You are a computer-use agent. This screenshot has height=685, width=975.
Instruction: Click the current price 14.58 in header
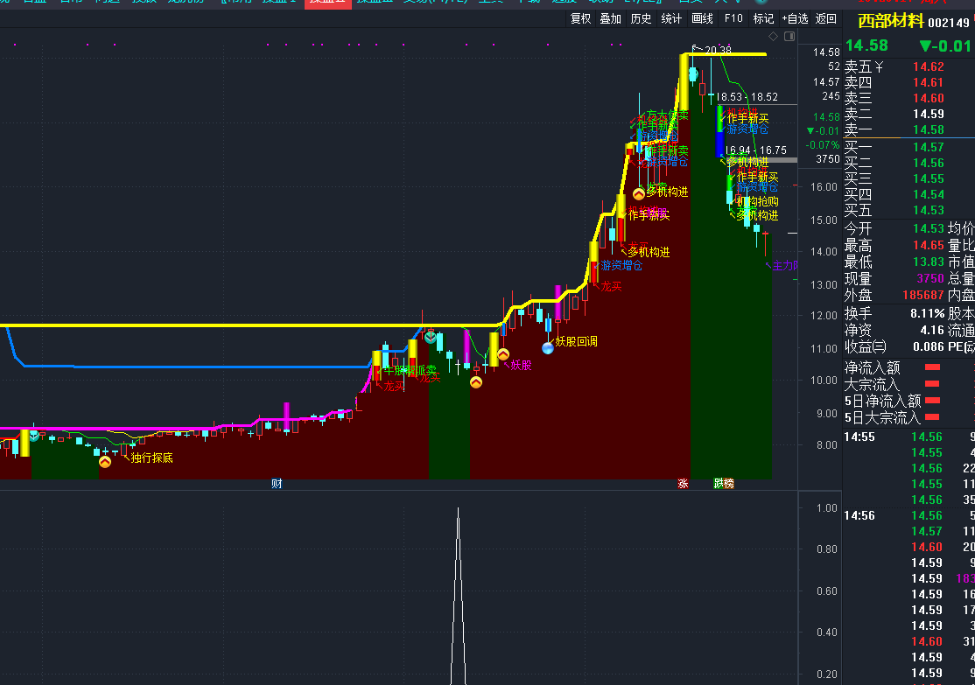pyautogui.click(x=866, y=45)
